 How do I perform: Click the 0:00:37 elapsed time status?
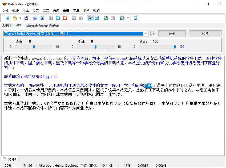pos(143,166)
